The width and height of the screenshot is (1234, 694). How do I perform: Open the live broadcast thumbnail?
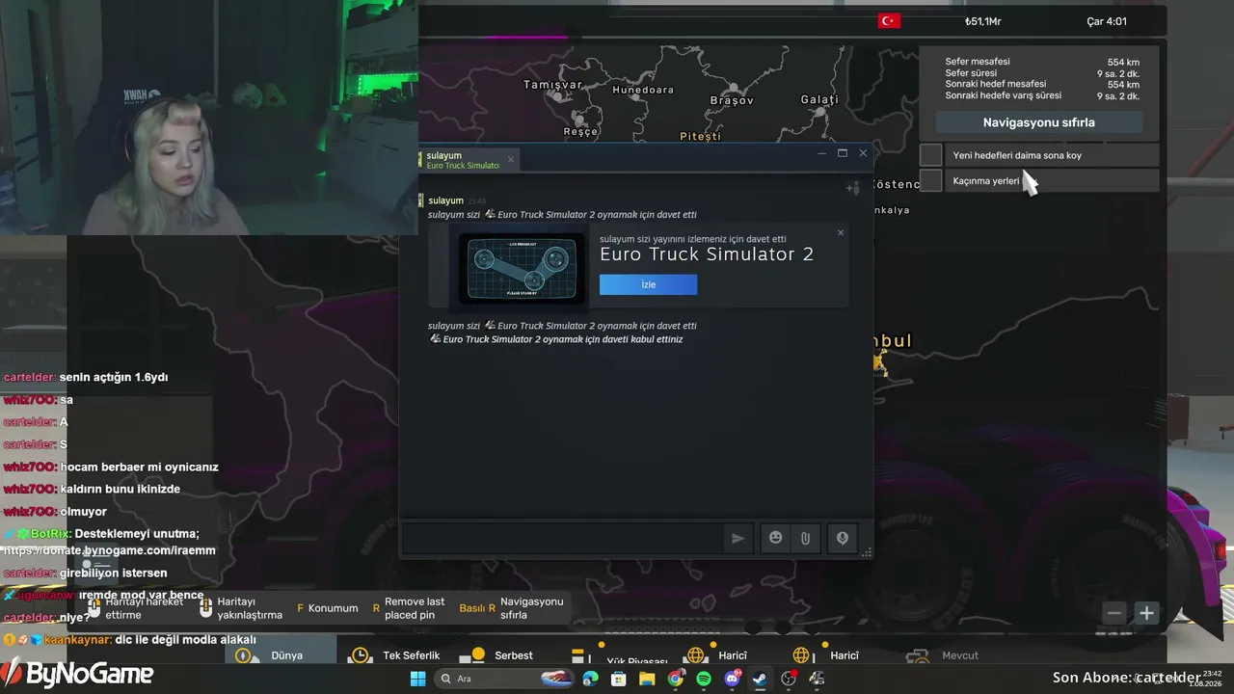[522, 269]
